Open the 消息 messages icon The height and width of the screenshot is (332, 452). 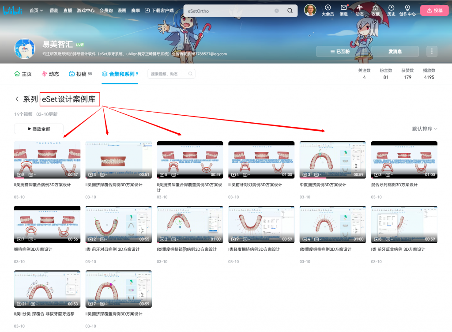(343, 8)
